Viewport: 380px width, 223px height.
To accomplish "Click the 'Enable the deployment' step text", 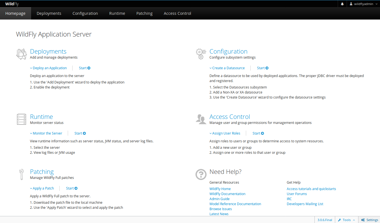I will pos(50,87).
